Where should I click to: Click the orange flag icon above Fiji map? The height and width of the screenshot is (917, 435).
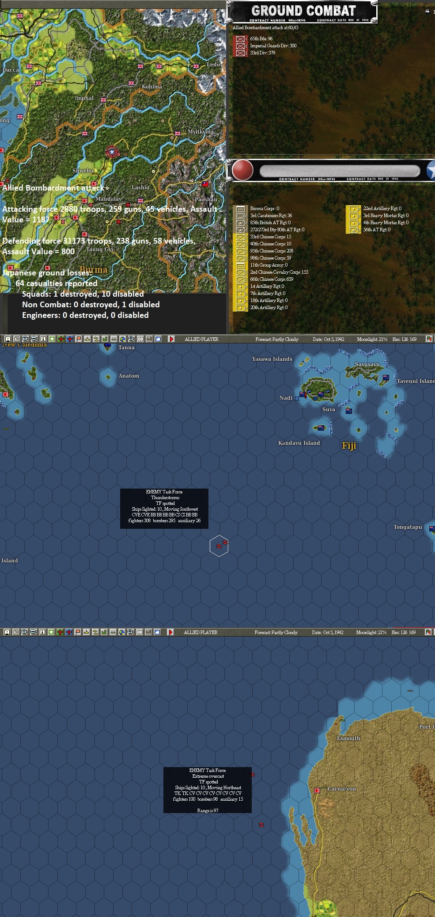pos(79,339)
